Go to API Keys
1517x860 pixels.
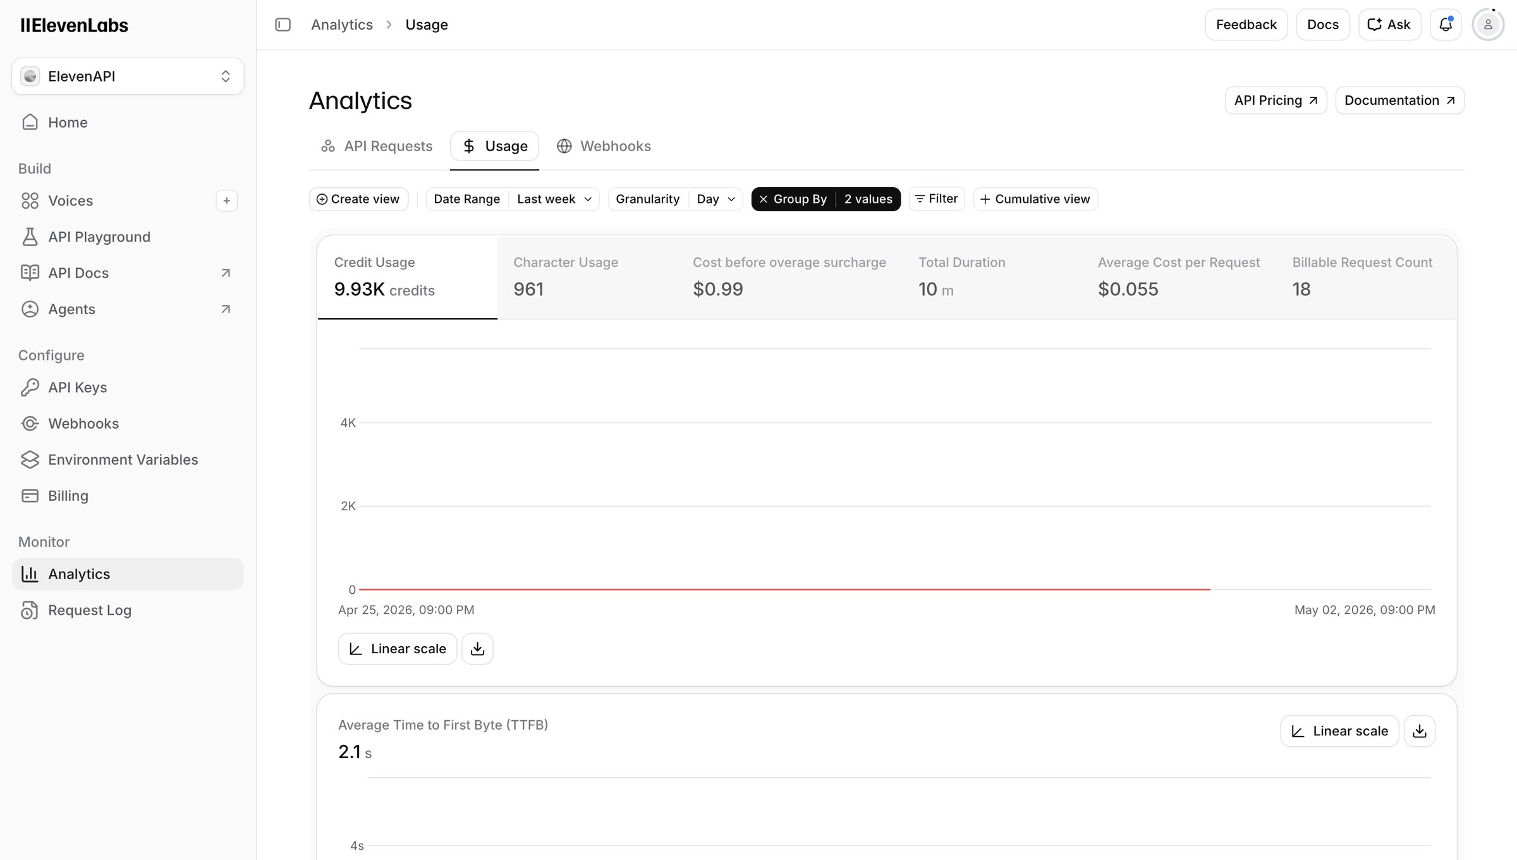128,388
